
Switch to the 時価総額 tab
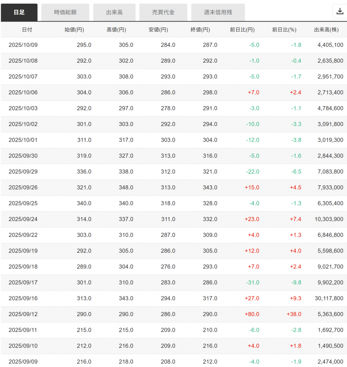coord(65,12)
